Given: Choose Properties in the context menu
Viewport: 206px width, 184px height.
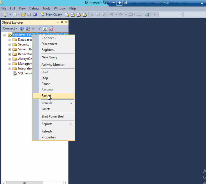Looking at the screenshot, I should pos(54,137).
